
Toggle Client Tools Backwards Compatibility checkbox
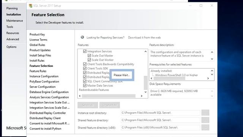click(x=85, y=64)
